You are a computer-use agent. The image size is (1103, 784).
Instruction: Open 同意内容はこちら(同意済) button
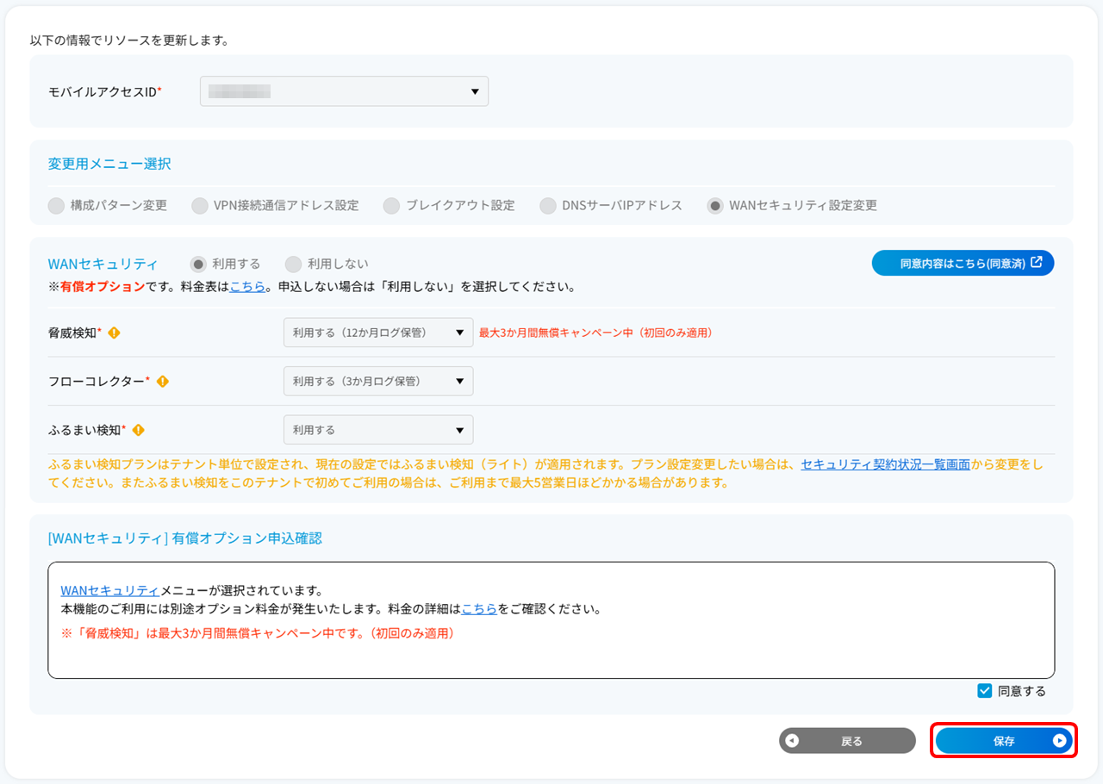point(963,263)
